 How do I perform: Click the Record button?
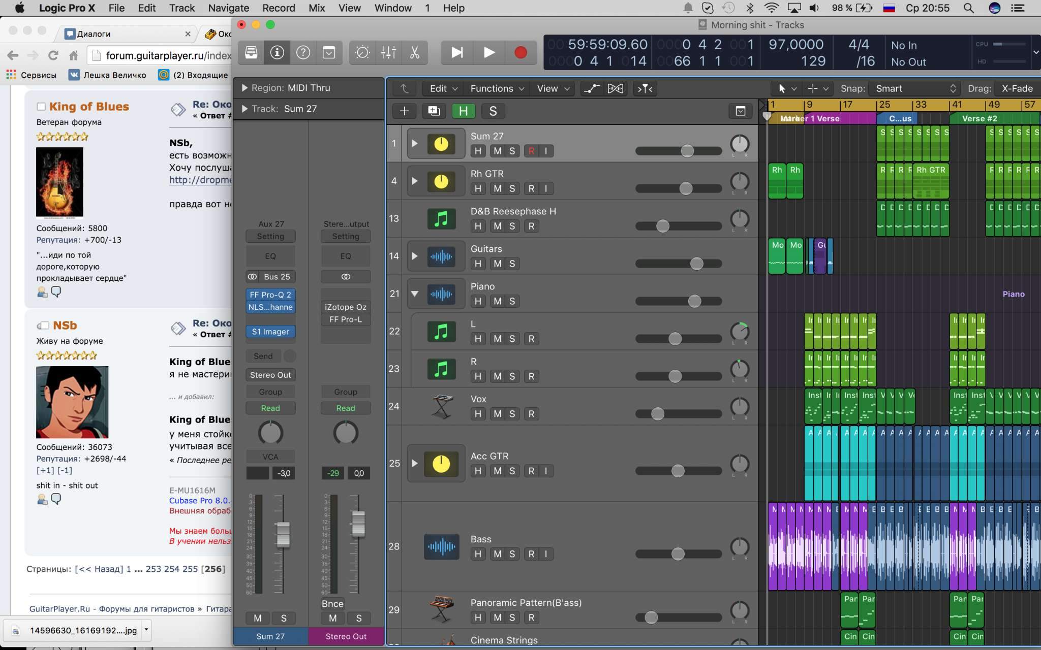[x=520, y=52]
